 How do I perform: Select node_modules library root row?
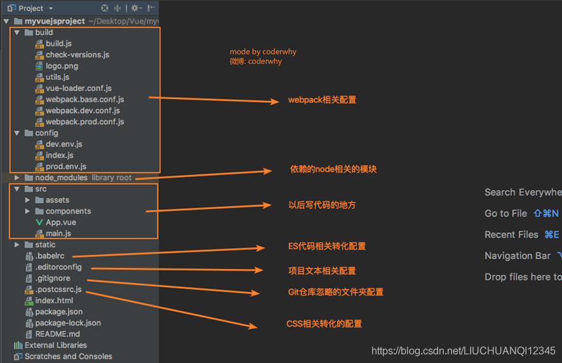click(x=80, y=178)
